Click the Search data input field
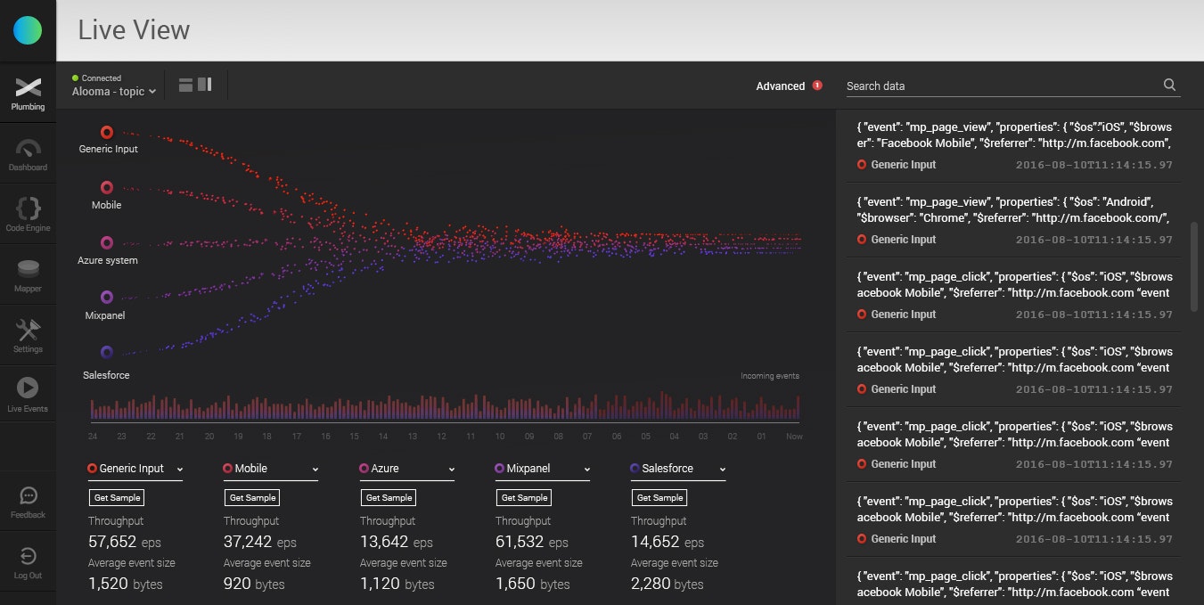This screenshot has height=605, width=1204. click(x=1002, y=86)
